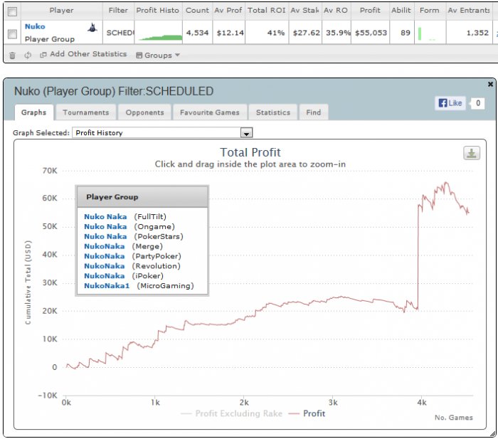Toggle Profit Excluding Rake legend series
Viewport: 498px width, 439px height.
(231, 413)
